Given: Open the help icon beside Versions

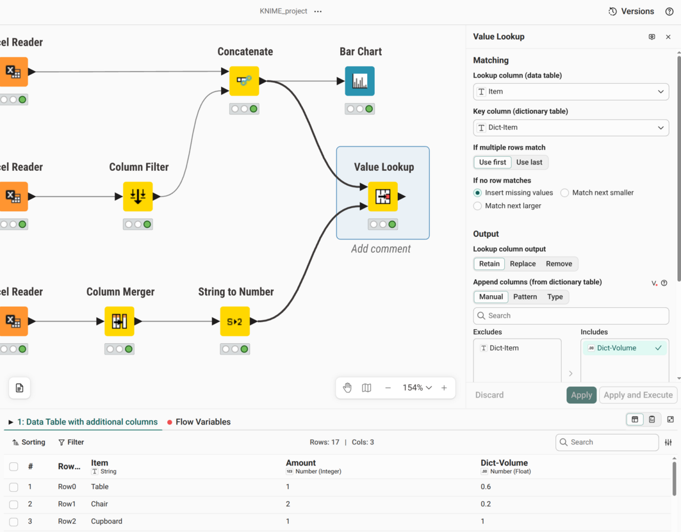Looking at the screenshot, I should click(x=669, y=12).
